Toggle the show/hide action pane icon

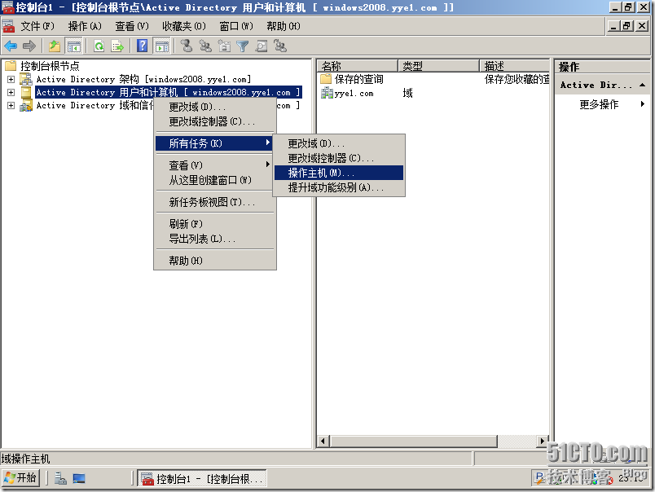pyautogui.click(x=161, y=46)
